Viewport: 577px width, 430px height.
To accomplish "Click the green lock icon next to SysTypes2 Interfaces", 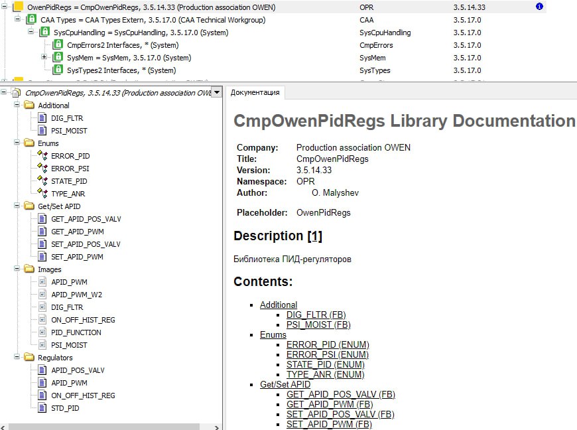I will pos(58,70).
